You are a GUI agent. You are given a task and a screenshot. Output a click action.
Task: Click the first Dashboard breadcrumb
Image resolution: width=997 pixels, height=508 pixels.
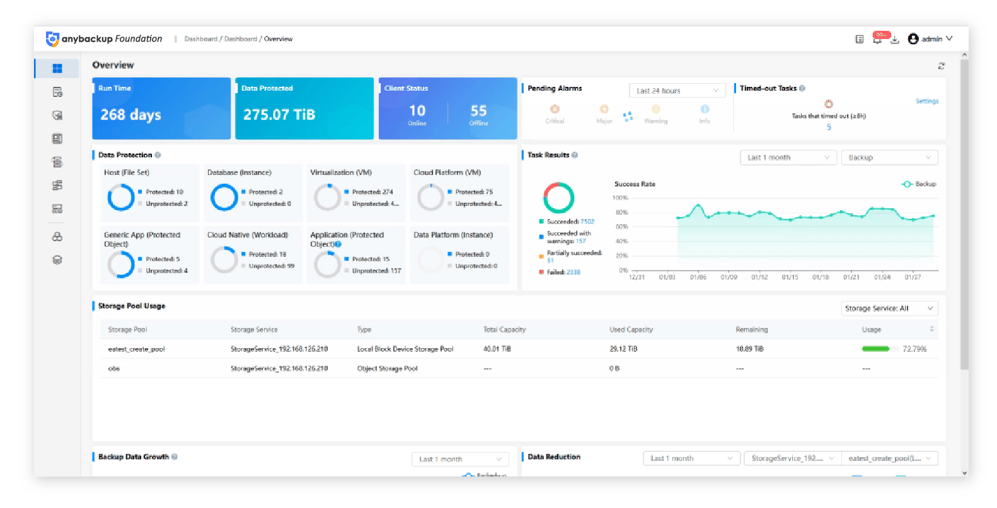click(x=200, y=39)
